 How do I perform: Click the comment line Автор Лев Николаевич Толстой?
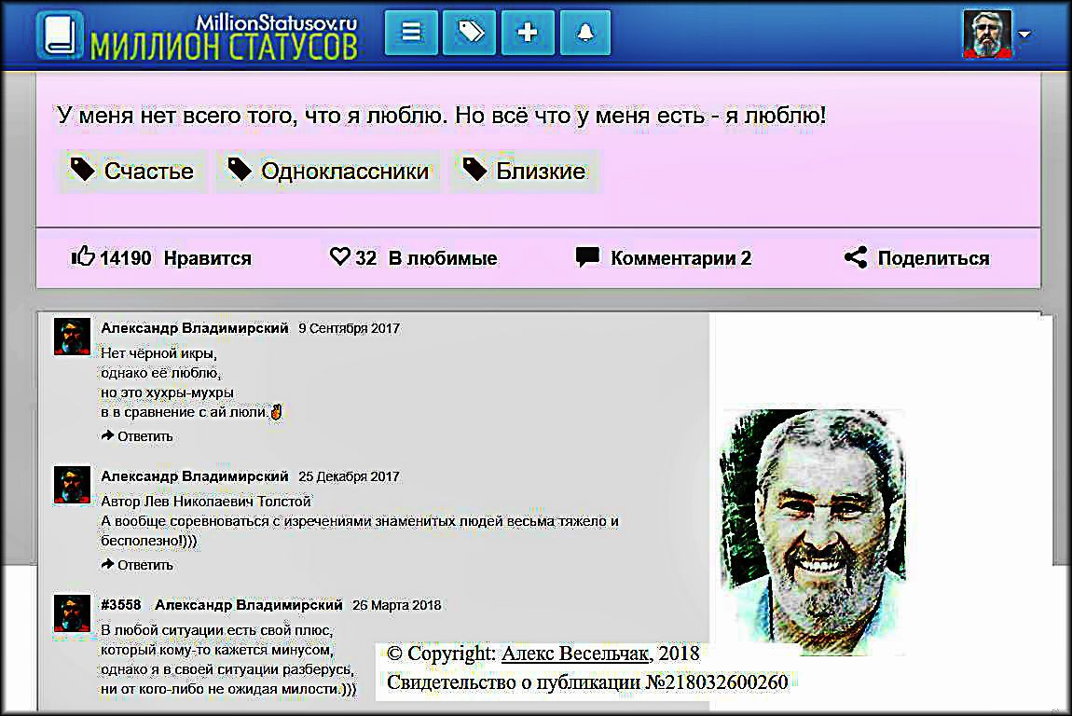[206, 502]
